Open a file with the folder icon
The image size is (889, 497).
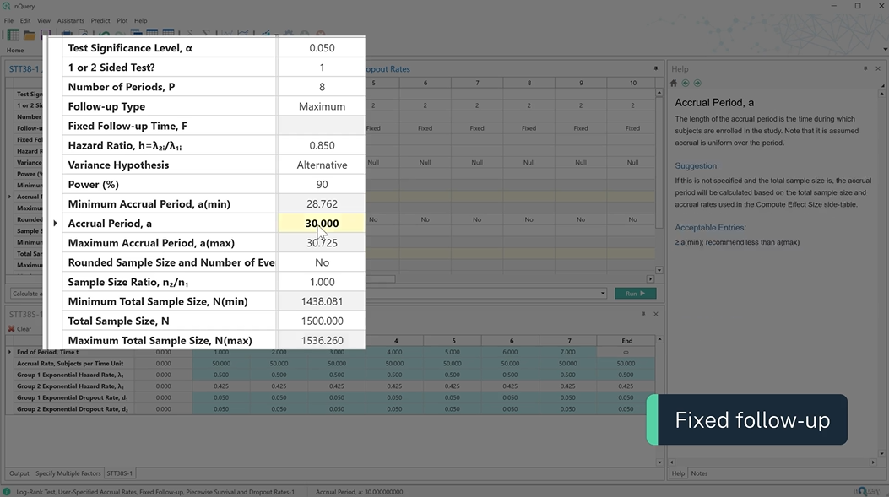coord(29,35)
